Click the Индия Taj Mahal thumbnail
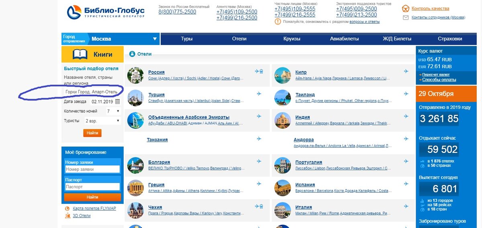 click(282, 120)
